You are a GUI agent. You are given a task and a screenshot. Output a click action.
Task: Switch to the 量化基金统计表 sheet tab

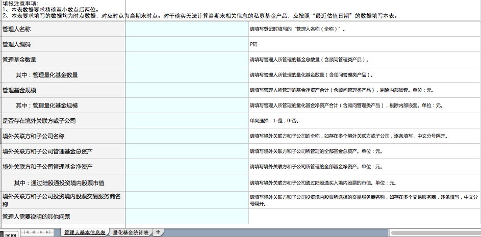[131, 232]
